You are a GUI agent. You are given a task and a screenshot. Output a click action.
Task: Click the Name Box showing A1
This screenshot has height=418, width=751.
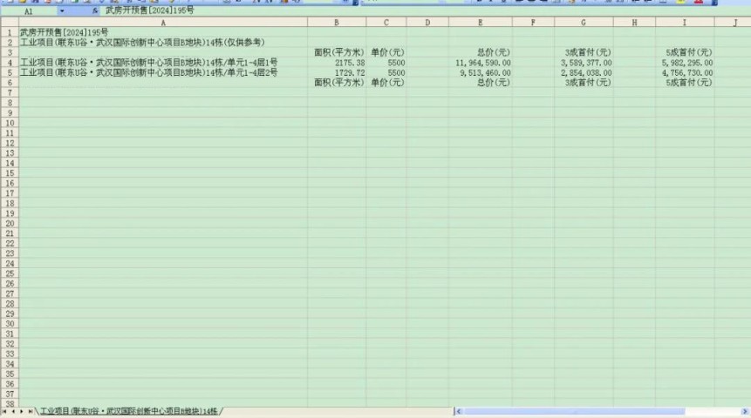[x=29, y=11]
